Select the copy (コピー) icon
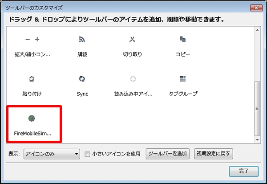 coord(182,39)
